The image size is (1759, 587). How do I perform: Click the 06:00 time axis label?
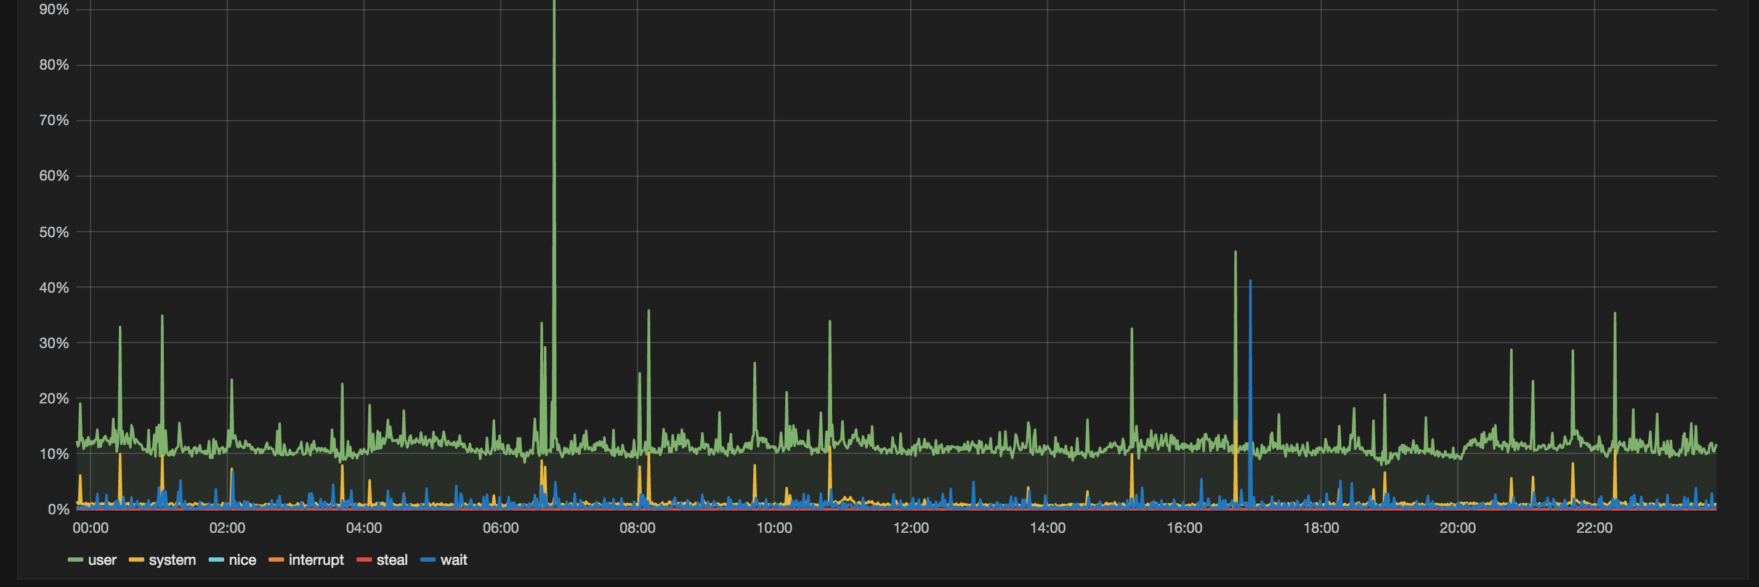coord(501,528)
